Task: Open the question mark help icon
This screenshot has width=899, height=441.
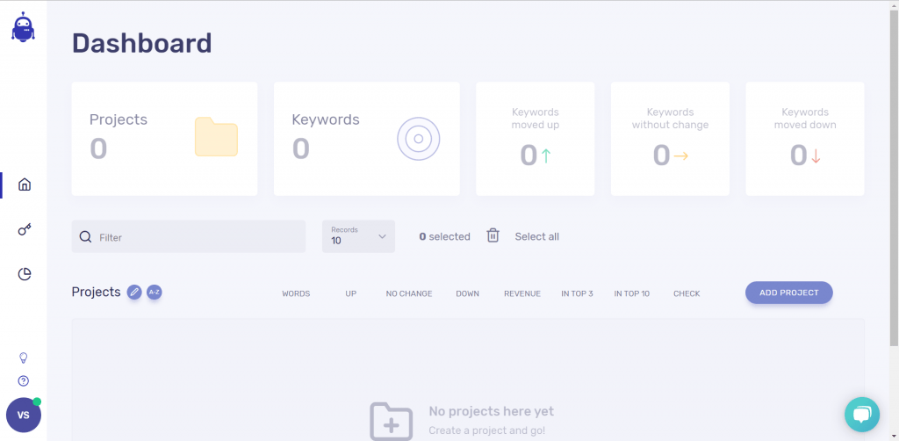Action: (x=24, y=381)
